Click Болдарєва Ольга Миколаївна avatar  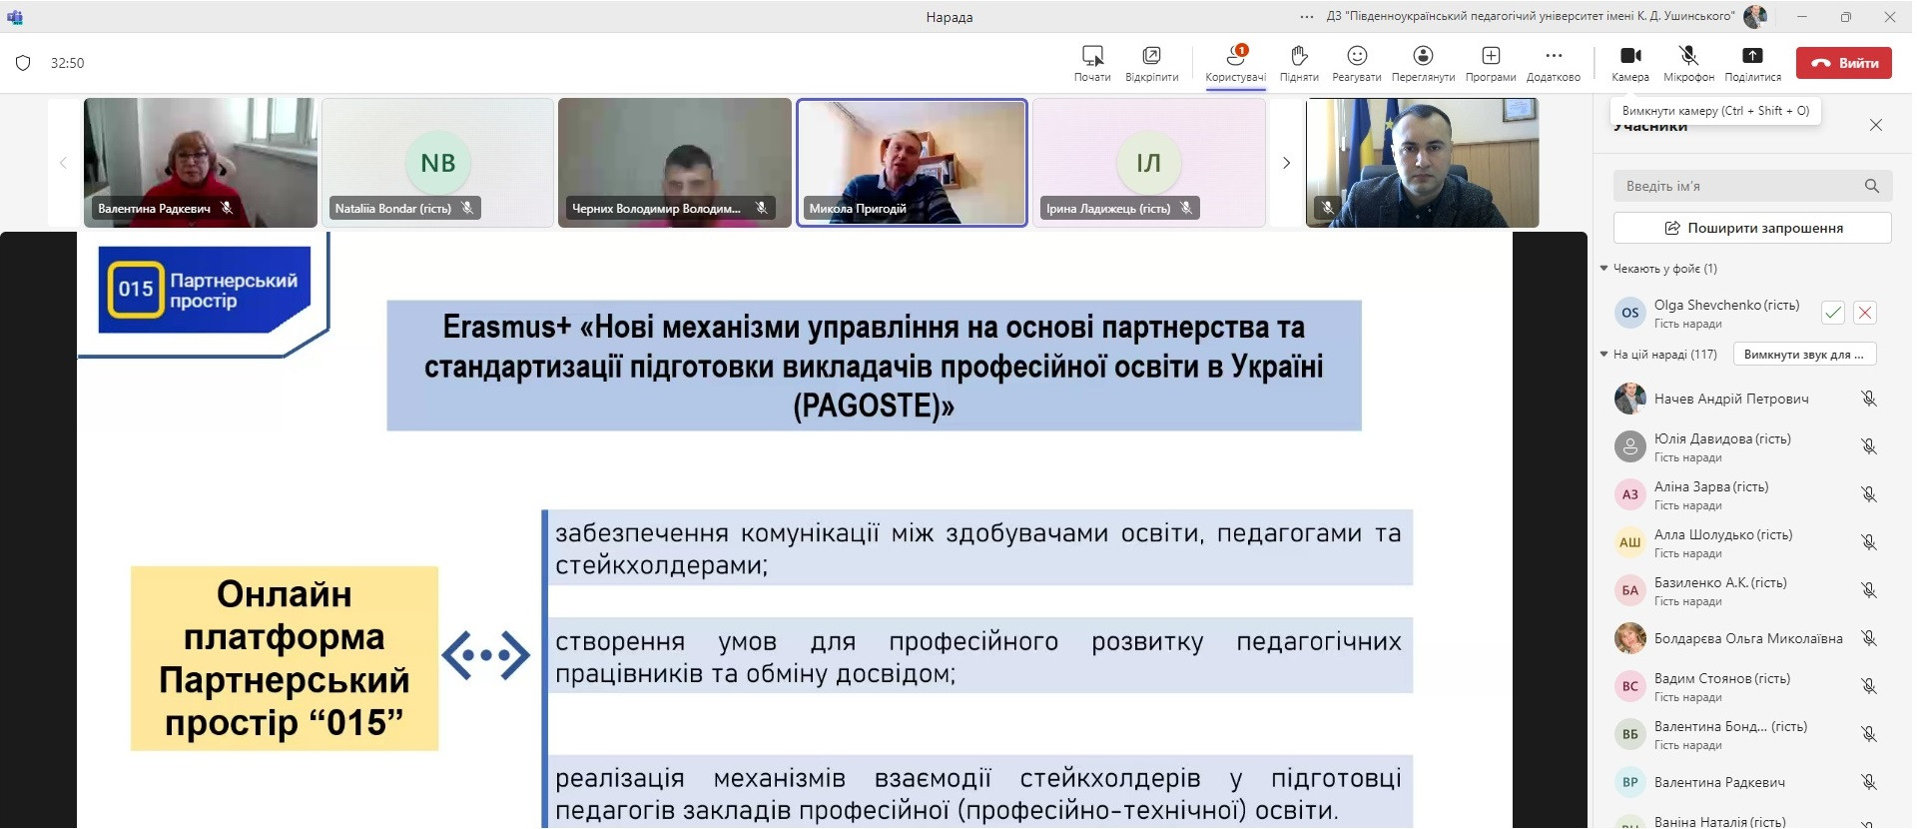pos(1630,638)
